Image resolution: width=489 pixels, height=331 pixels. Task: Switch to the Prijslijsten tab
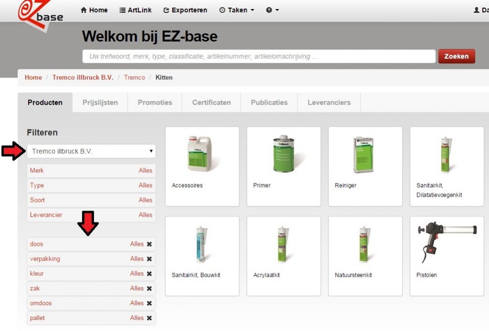pos(100,102)
